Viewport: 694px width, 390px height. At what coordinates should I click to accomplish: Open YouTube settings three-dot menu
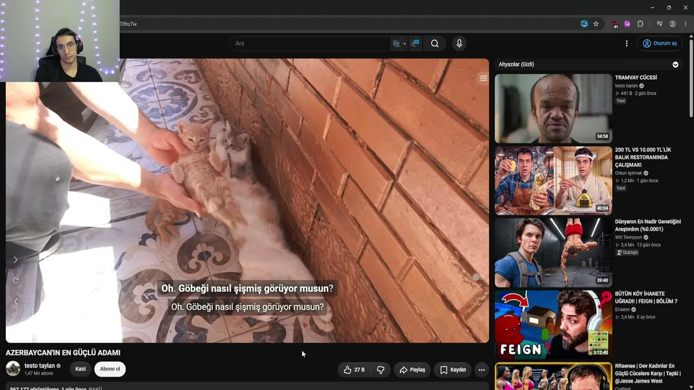[x=627, y=43]
